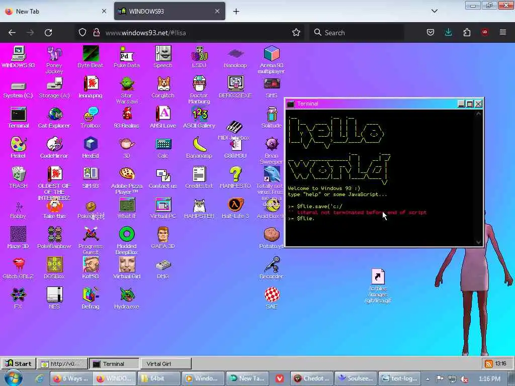Launch HexEd icon

pos(91,148)
